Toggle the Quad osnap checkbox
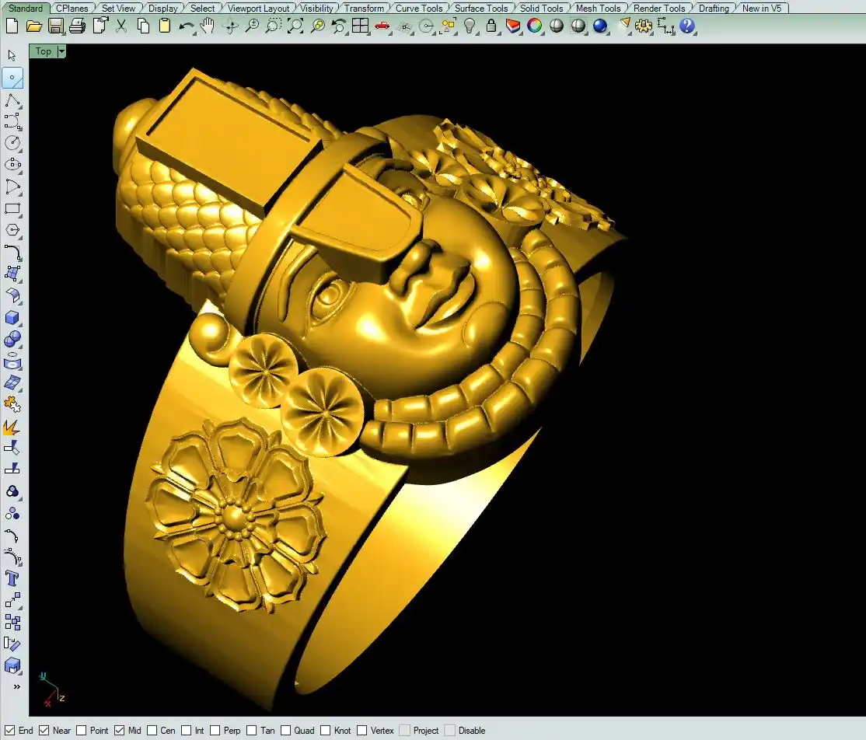866x740 pixels. pyautogui.click(x=285, y=731)
